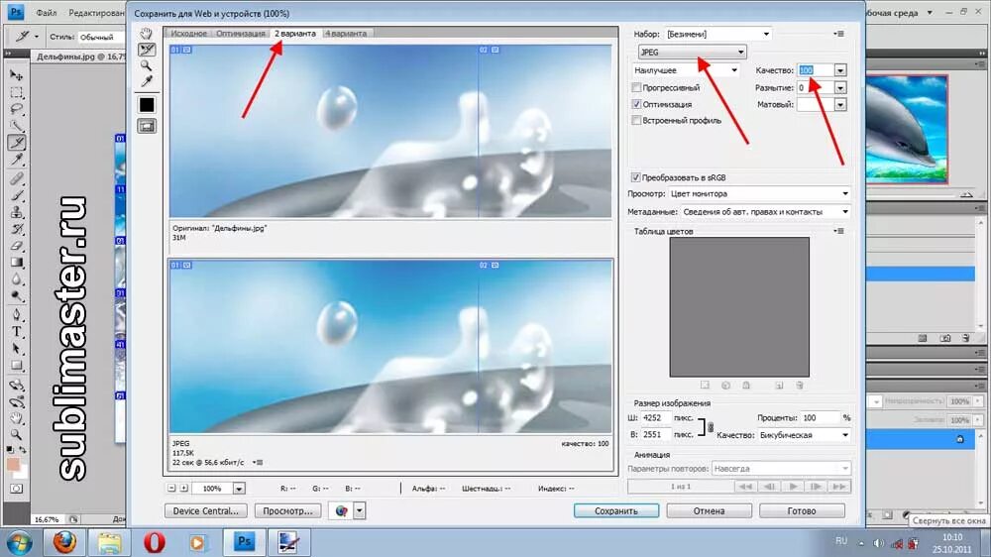
Task: Select the Lasso tool
Action: click(x=17, y=109)
